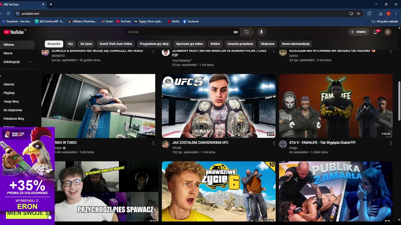
Task: Select Ostatnio przesłane chip
Action: coord(240,44)
